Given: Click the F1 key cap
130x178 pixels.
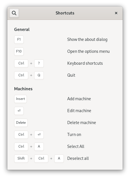Looking at the screenshot, I should tap(19, 39).
